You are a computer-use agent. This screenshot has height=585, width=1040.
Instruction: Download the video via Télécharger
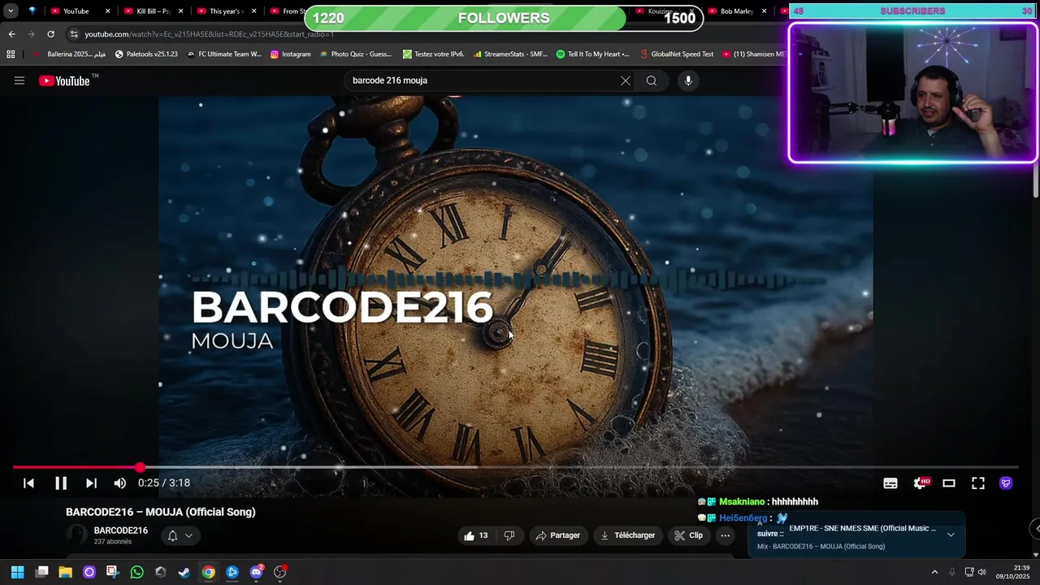click(626, 535)
